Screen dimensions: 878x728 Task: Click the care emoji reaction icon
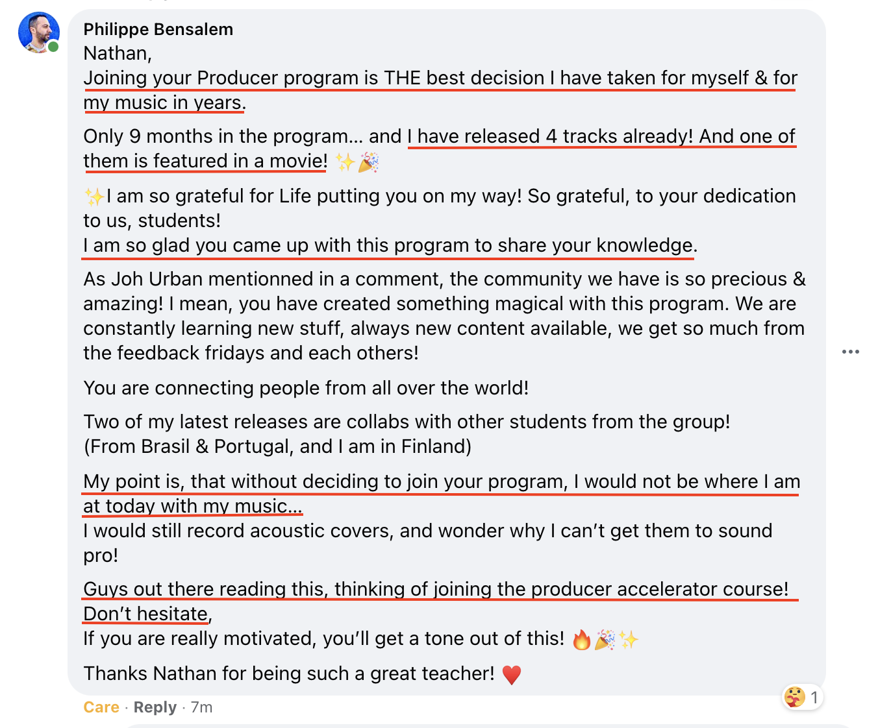pos(795,698)
